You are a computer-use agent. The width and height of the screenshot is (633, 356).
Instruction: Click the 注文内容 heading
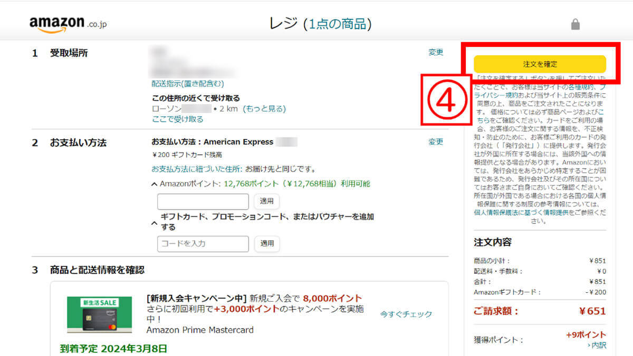coord(493,242)
